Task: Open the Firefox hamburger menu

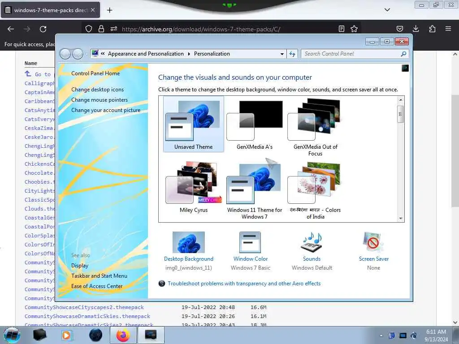Action: coord(448,29)
